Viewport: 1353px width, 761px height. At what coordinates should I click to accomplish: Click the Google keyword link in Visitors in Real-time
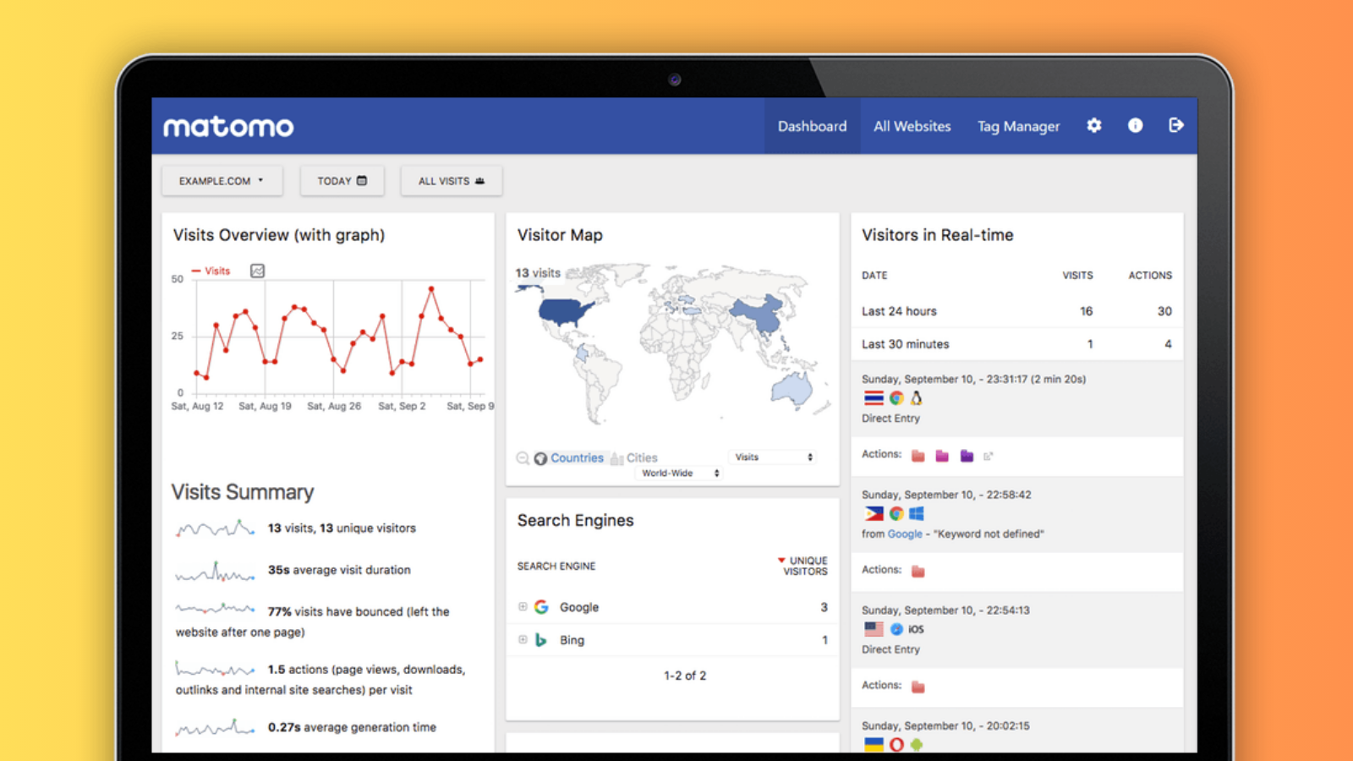point(904,534)
